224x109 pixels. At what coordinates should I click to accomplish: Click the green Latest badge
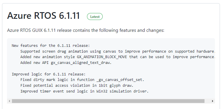click(x=95, y=16)
